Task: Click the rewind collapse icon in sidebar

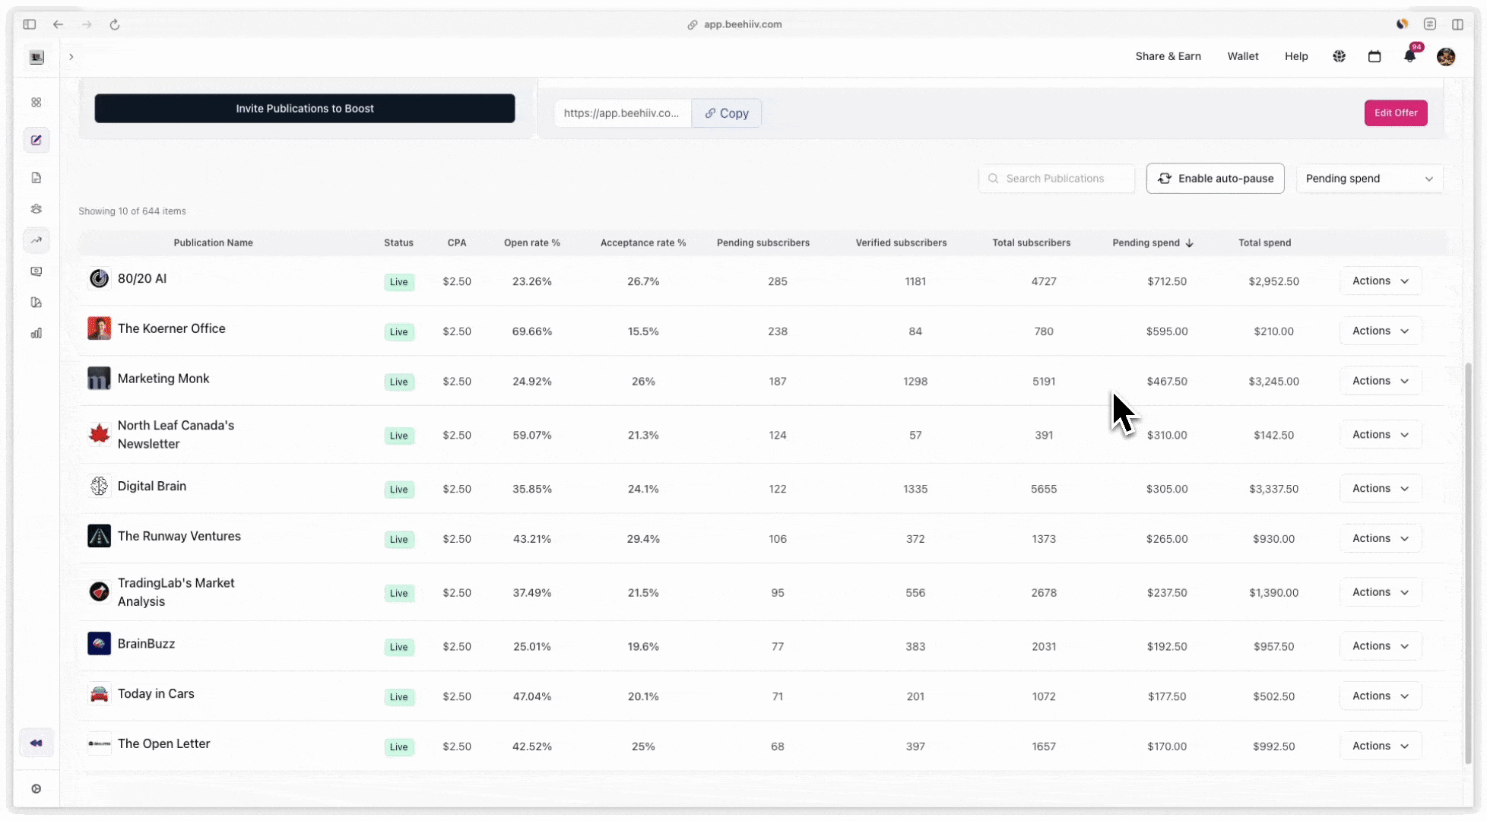Action: [x=36, y=743]
